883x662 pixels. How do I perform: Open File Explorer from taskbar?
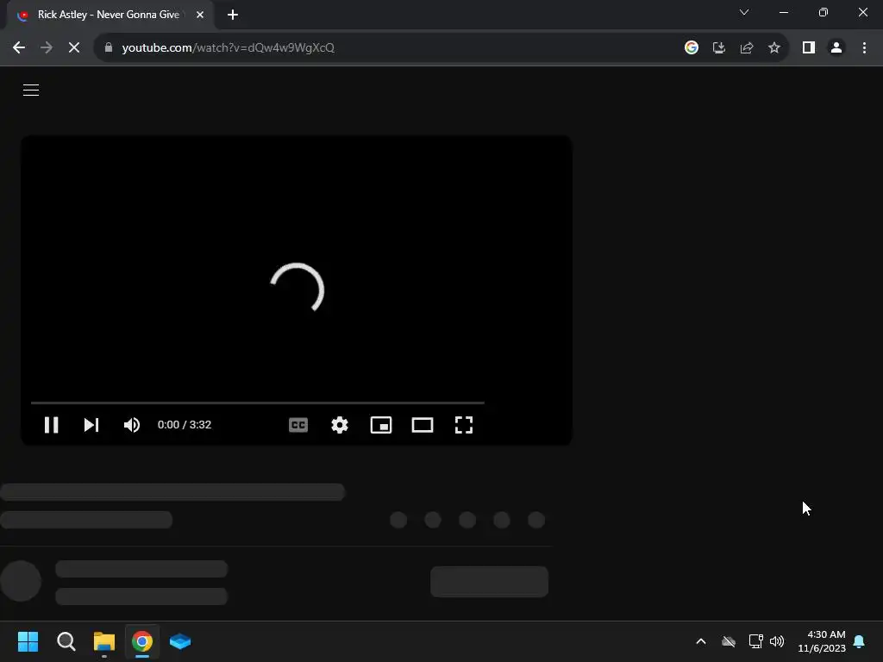point(104,641)
